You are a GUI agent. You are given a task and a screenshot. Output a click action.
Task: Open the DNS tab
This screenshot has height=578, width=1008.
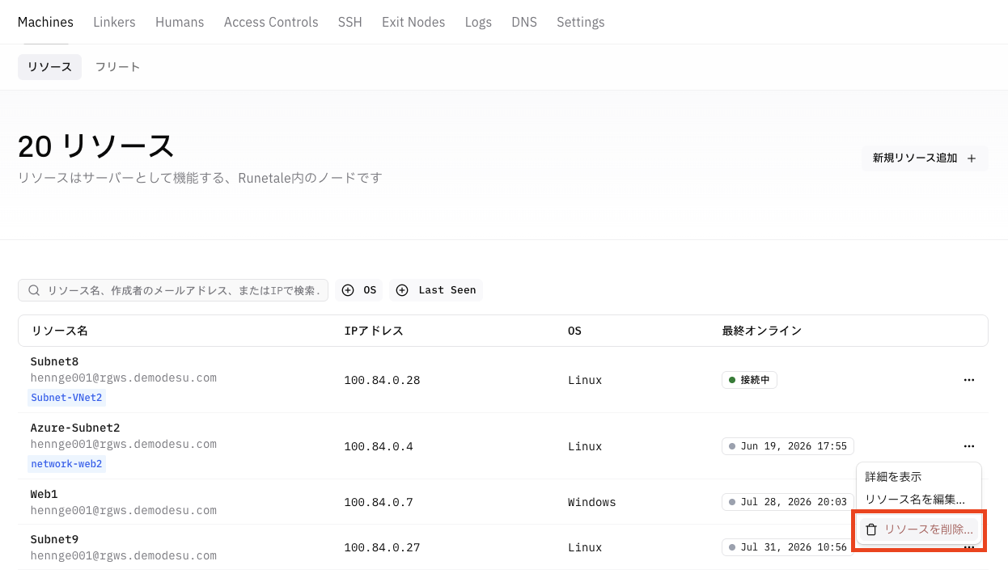(x=524, y=22)
